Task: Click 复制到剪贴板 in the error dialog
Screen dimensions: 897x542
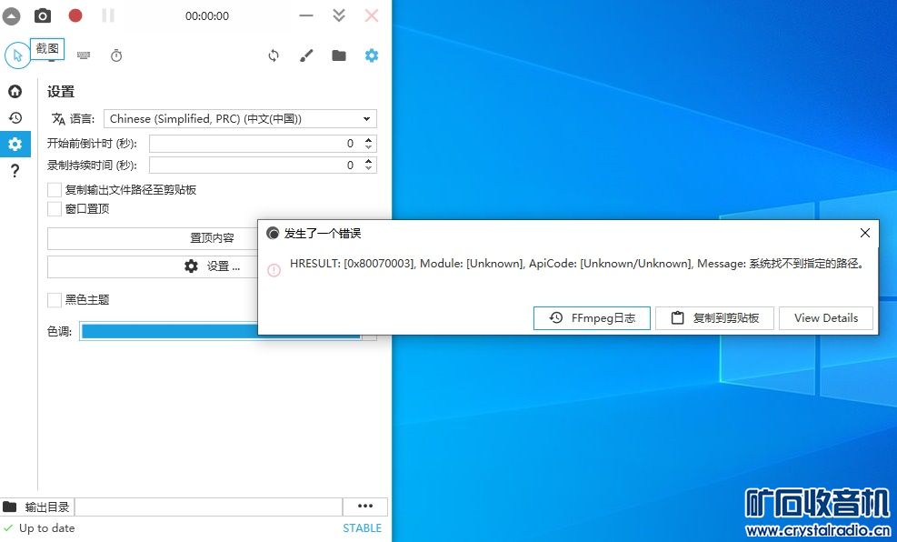Action: tap(714, 318)
